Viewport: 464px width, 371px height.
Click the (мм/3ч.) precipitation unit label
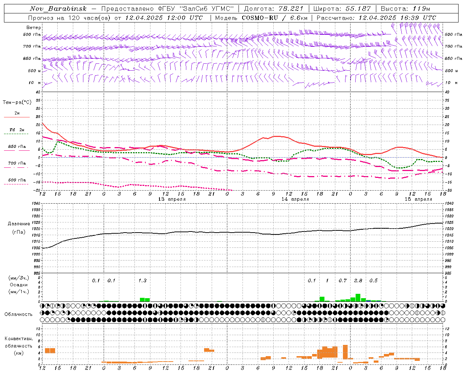(19, 278)
